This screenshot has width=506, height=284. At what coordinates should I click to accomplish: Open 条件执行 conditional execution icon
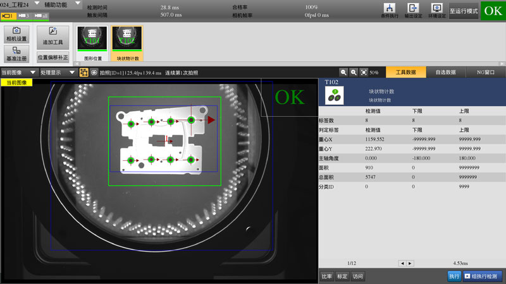[x=390, y=9]
